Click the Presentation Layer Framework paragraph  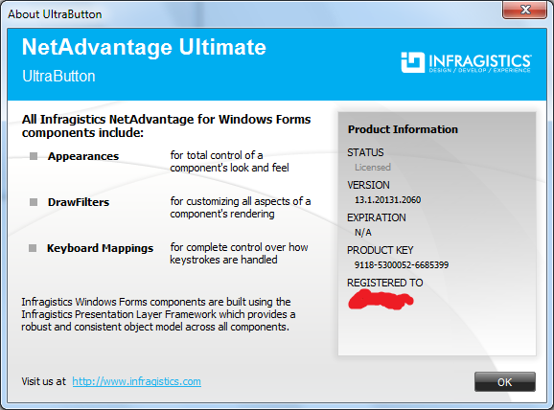[x=158, y=314]
